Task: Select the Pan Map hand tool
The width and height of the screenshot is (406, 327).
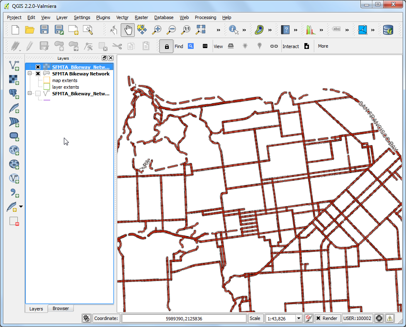Action: (x=128, y=30)
